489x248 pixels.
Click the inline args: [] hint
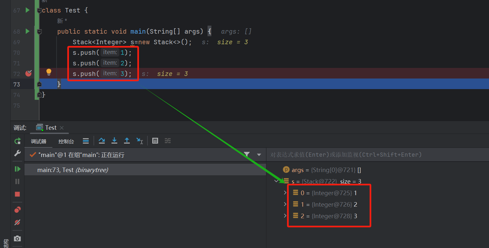(x=236, y=31)
